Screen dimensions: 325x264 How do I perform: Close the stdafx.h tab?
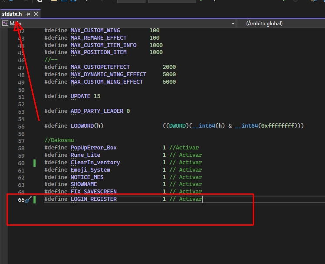[36, 14]
